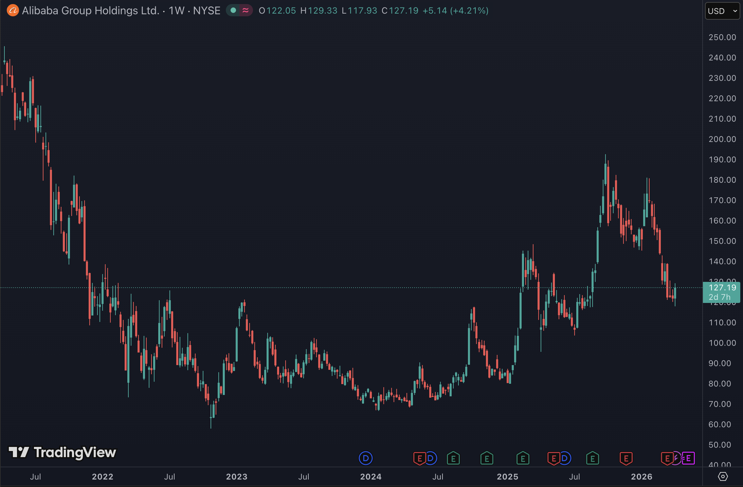Open the magenta upcoming earnings marker
The height and width of the screenshot is (487, 743).
pos(688,458)
